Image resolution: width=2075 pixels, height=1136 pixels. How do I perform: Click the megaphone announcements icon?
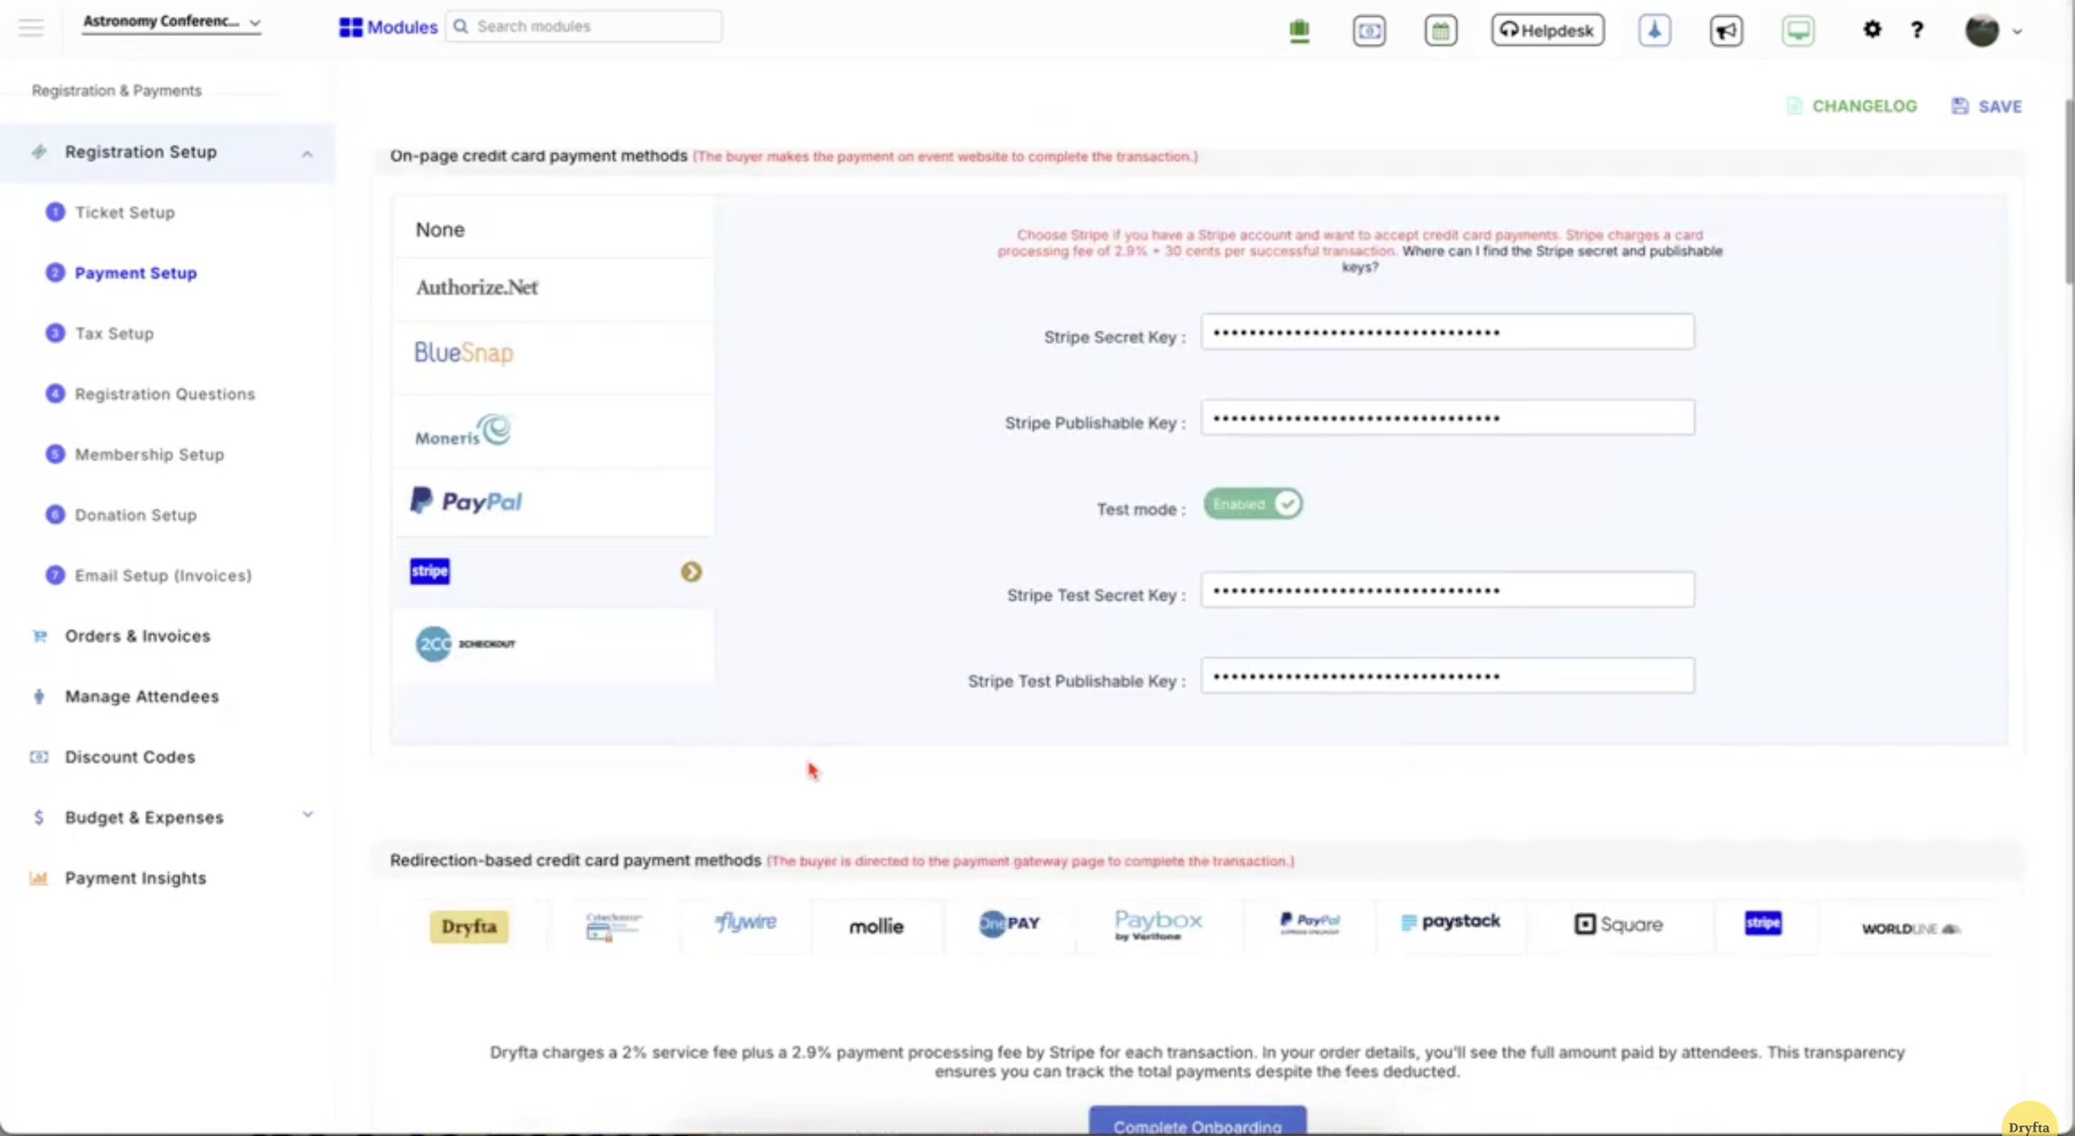pos(1725,30)
